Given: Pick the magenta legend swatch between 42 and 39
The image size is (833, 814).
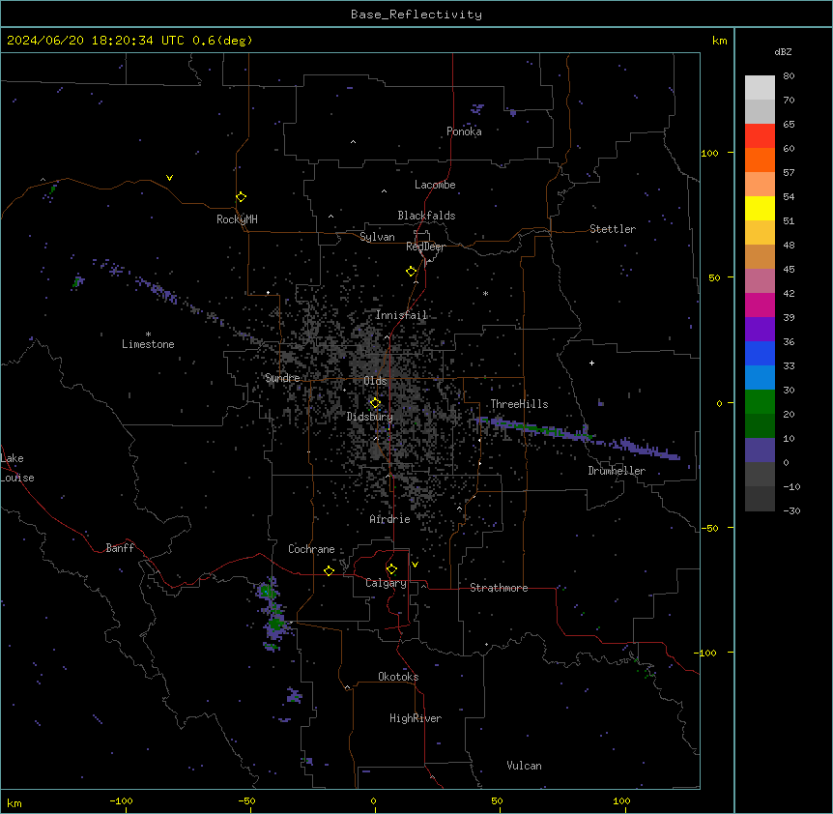Looking at the screenshot, I should (760, 305).
